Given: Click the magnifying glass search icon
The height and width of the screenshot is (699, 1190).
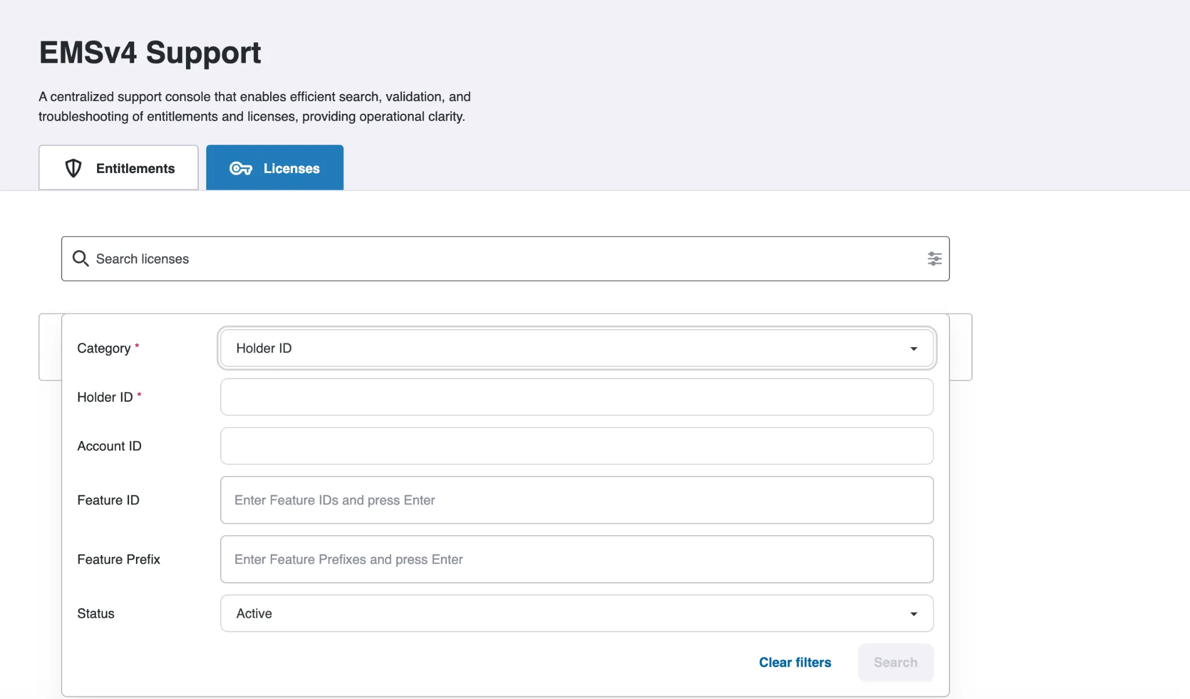Looking at the screenshot, I should pyautogui.click(x=80, y=259).
